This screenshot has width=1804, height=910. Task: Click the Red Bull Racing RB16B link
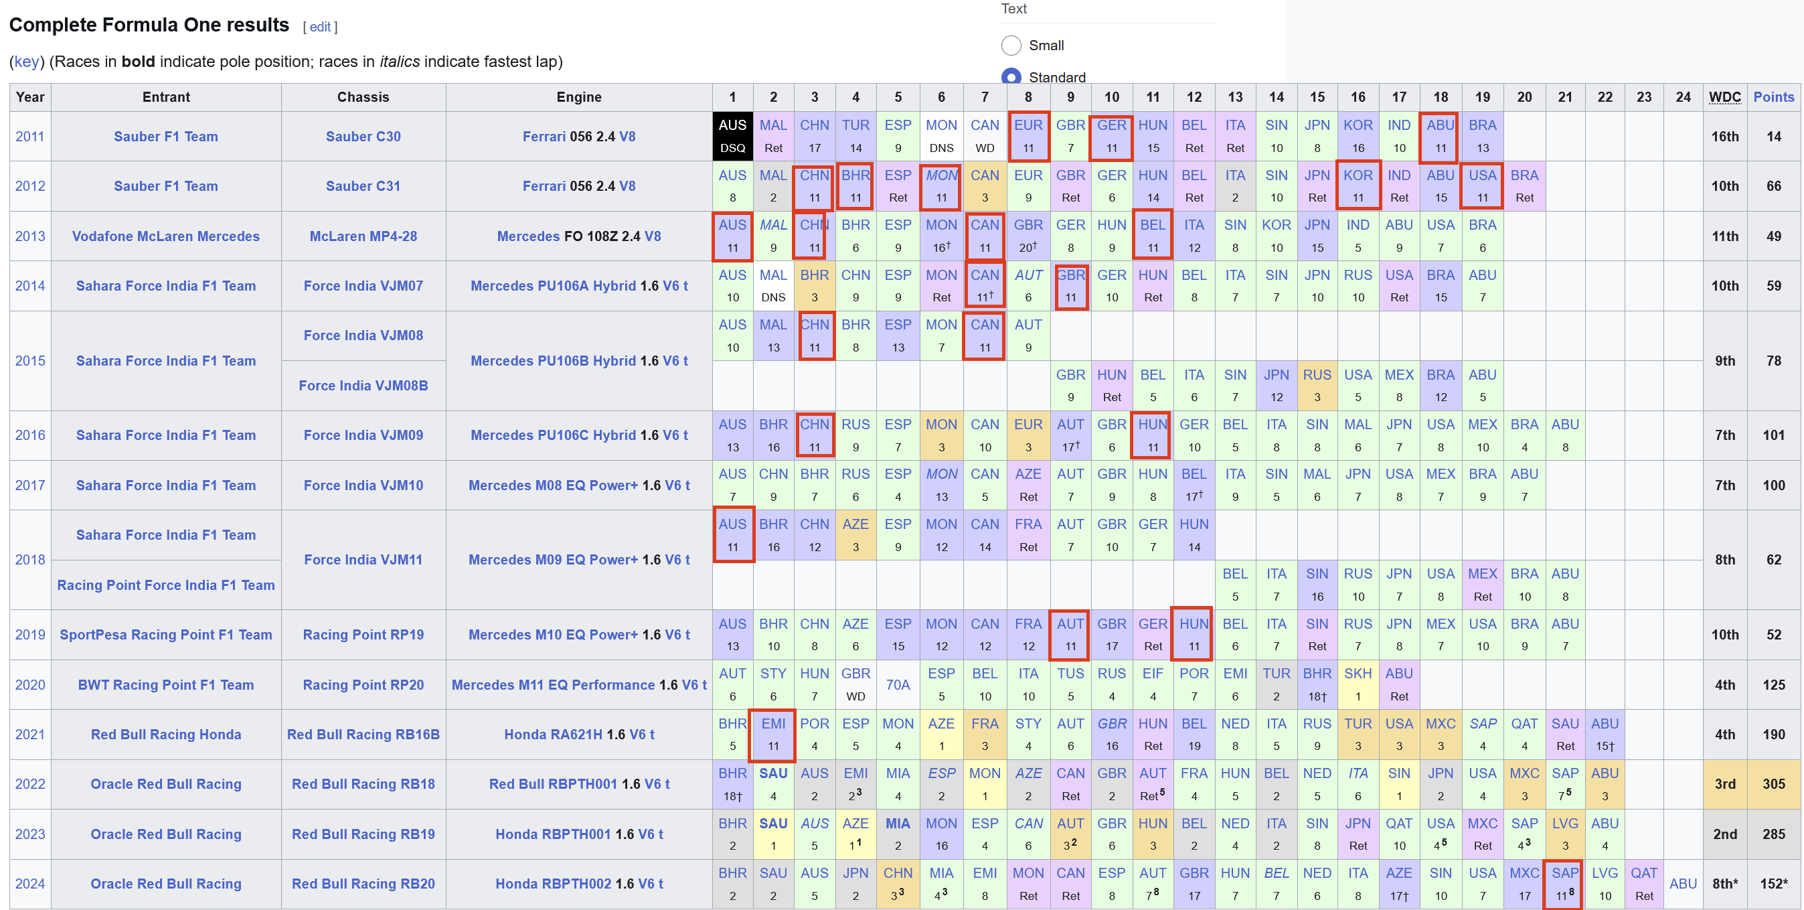click(363, 734)
